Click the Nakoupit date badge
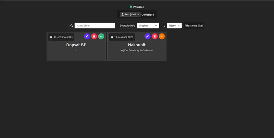The height and width of the screenshot is (138, 274). tap(122, 37)
